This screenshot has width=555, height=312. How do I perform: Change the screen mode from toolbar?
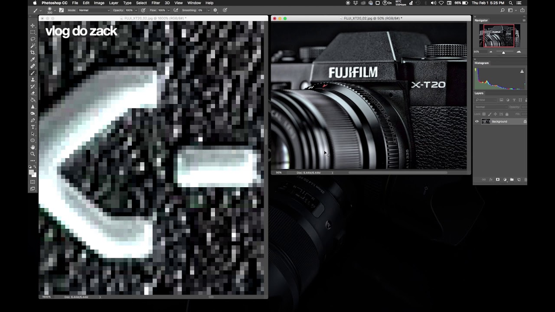33,189
